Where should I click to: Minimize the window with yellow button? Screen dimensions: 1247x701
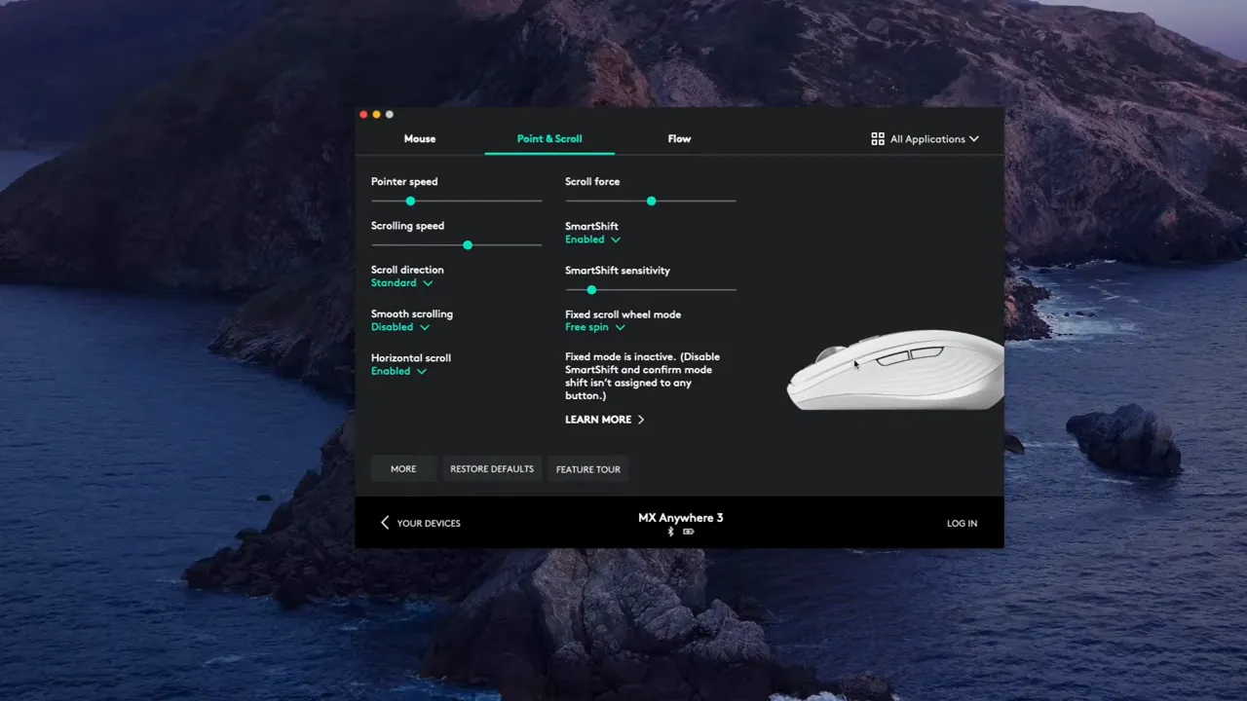click(x=377, y=115)
